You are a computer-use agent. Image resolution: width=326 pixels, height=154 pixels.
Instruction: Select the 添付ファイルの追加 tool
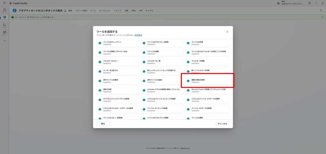pyautogui.click(x=163, y=81)
